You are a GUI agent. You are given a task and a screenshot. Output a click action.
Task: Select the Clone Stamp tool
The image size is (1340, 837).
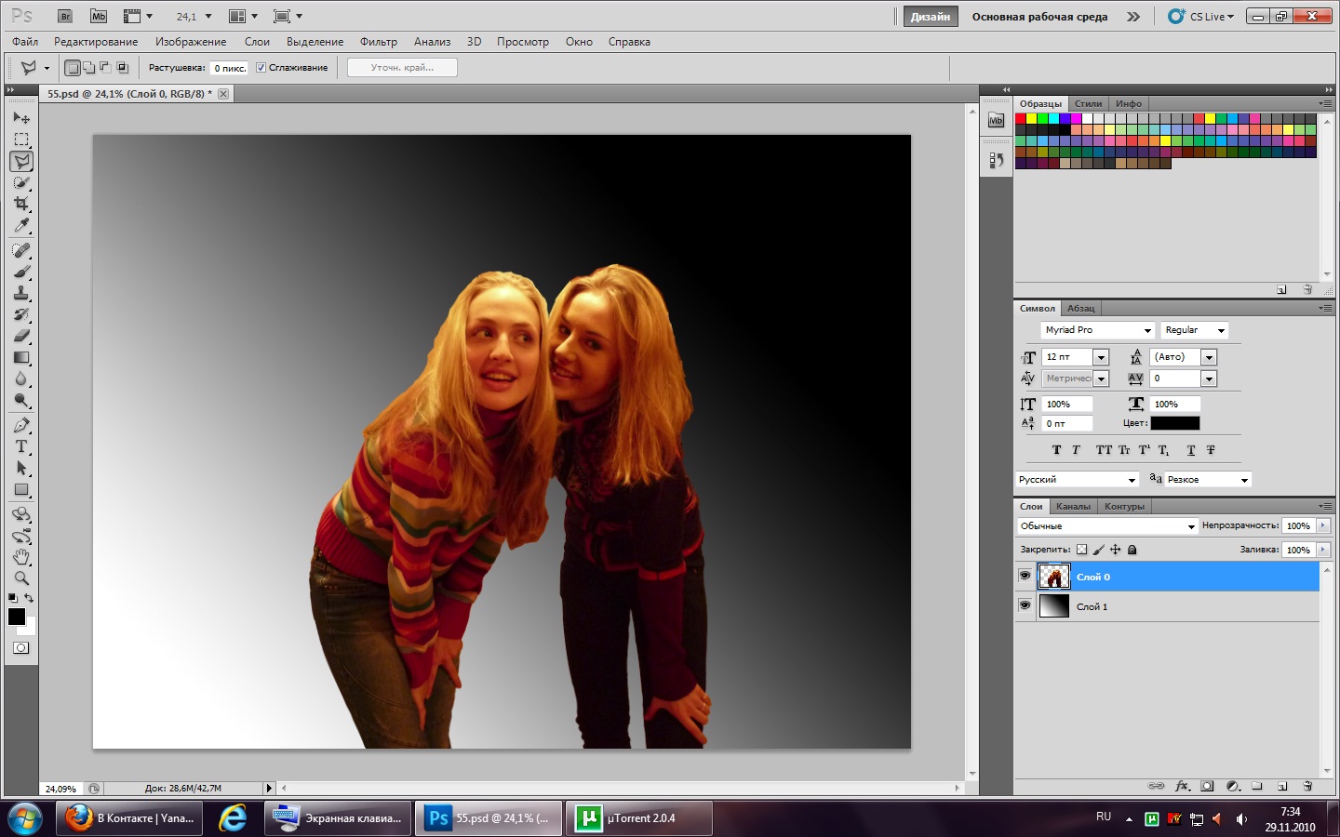point(21,293)
